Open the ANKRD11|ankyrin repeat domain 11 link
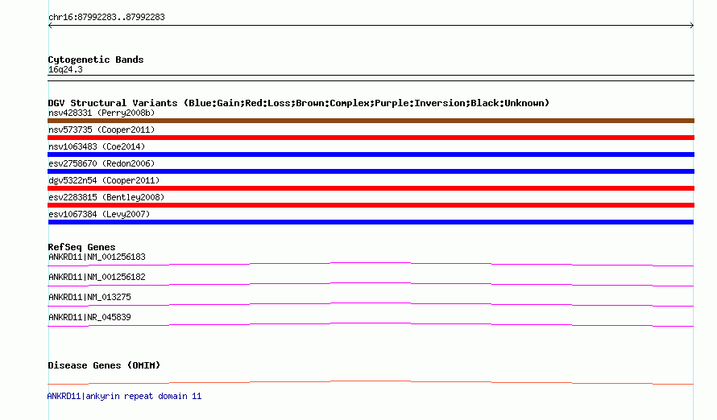 pos(124,396)
